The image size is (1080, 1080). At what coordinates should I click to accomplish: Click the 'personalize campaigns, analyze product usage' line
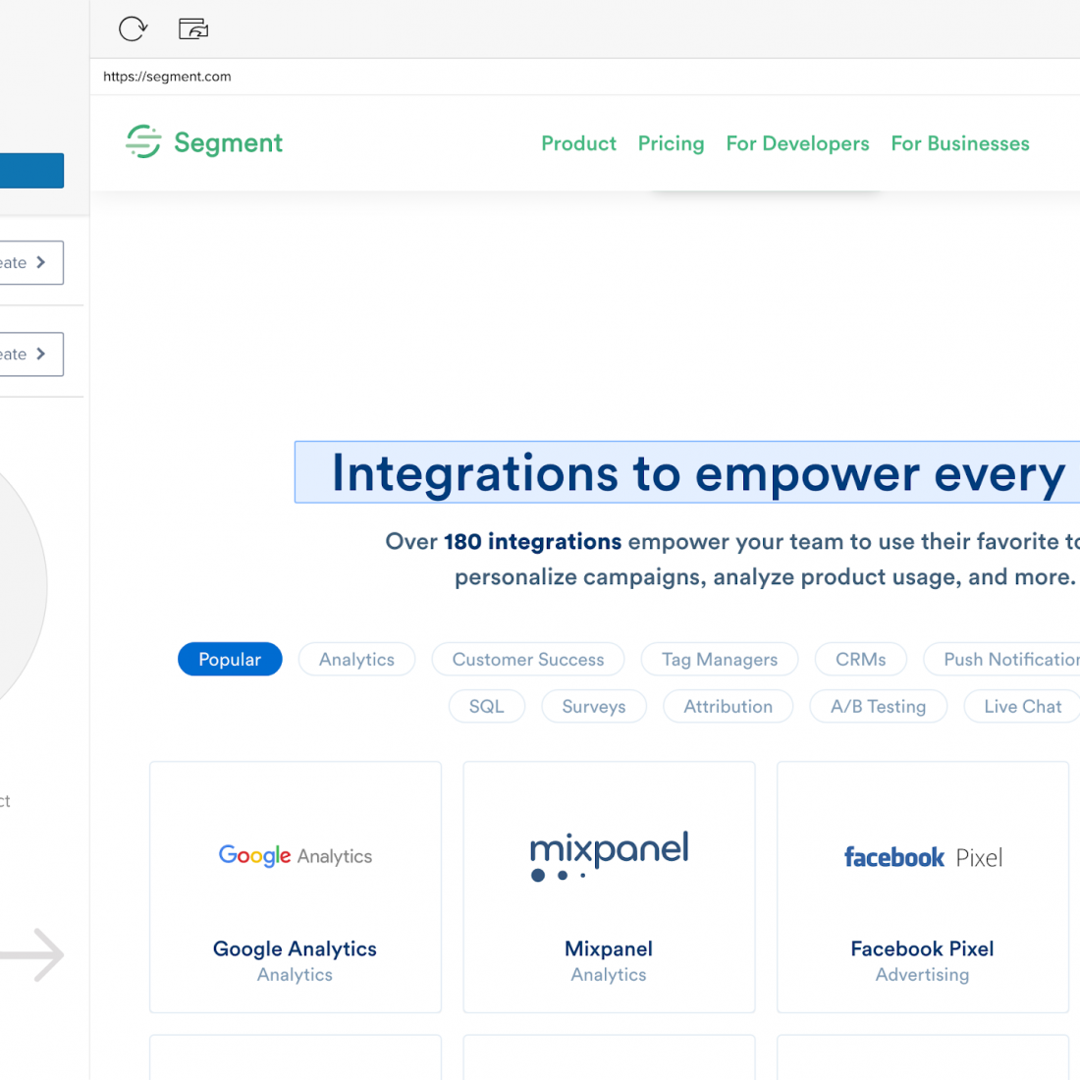(x=765, y=576)
